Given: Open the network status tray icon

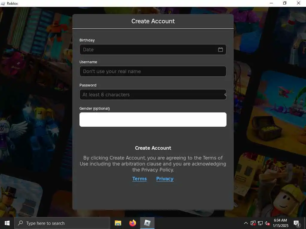Looking at the screenshot, I should tap(260, 223).
